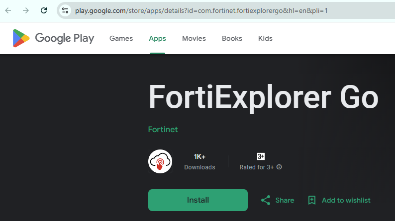
Task: Go to the Books tab
Action: pyautogui.click(x=232, y=38)
